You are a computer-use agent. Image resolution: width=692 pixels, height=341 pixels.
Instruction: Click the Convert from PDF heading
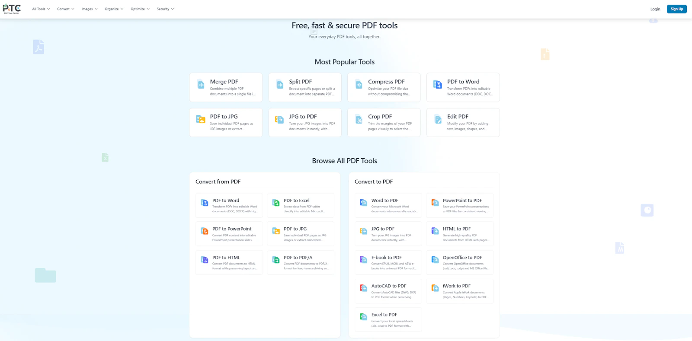(218, 182)
